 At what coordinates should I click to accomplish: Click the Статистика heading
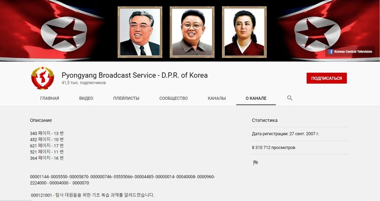[x=265, y=120]
